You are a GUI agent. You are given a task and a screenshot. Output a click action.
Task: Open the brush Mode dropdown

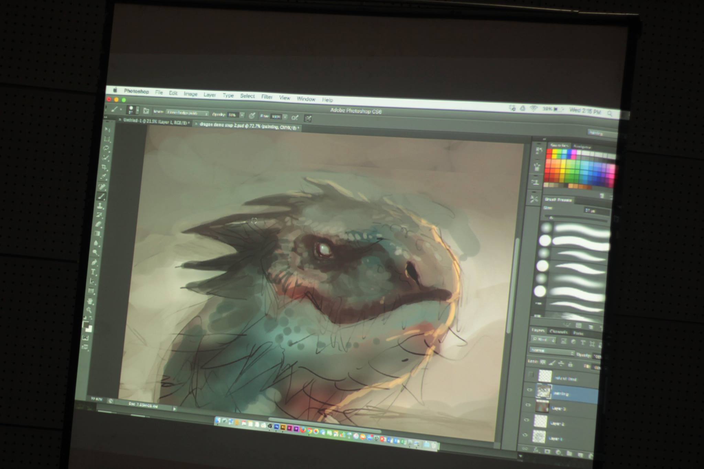click(187, 113)
